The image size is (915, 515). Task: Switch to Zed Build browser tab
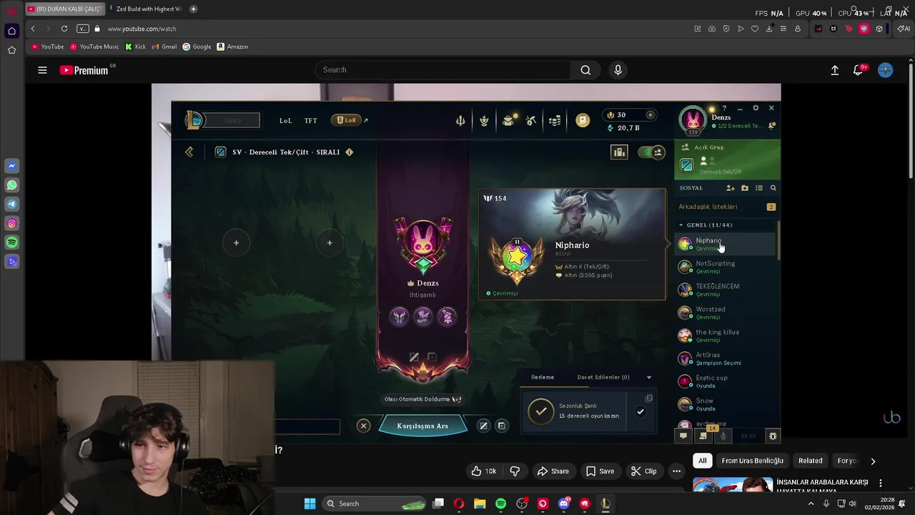(x=147, y=9)
